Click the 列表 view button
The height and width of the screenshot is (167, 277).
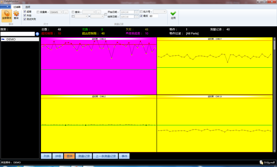click(46, 156)
